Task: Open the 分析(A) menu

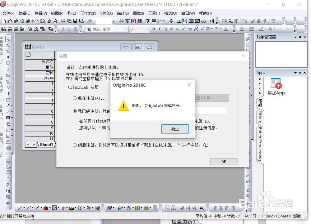Action: [x=106, y=13]
